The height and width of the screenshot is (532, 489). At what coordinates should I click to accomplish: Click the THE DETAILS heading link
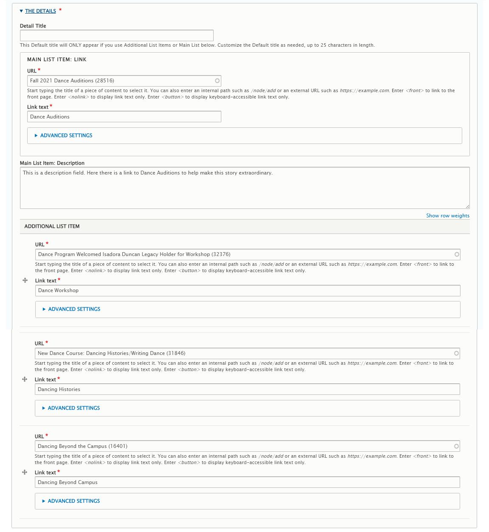42,11
